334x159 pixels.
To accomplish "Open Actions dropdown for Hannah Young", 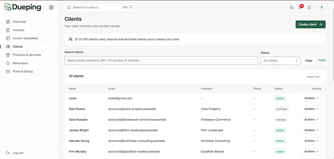I will click(311, 141).
